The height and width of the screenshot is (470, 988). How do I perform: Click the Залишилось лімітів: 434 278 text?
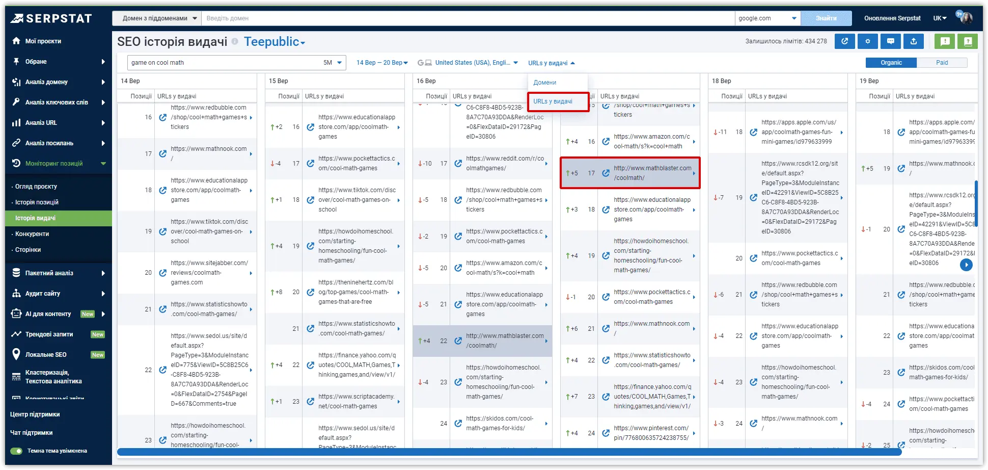click(x=786, y=41)
